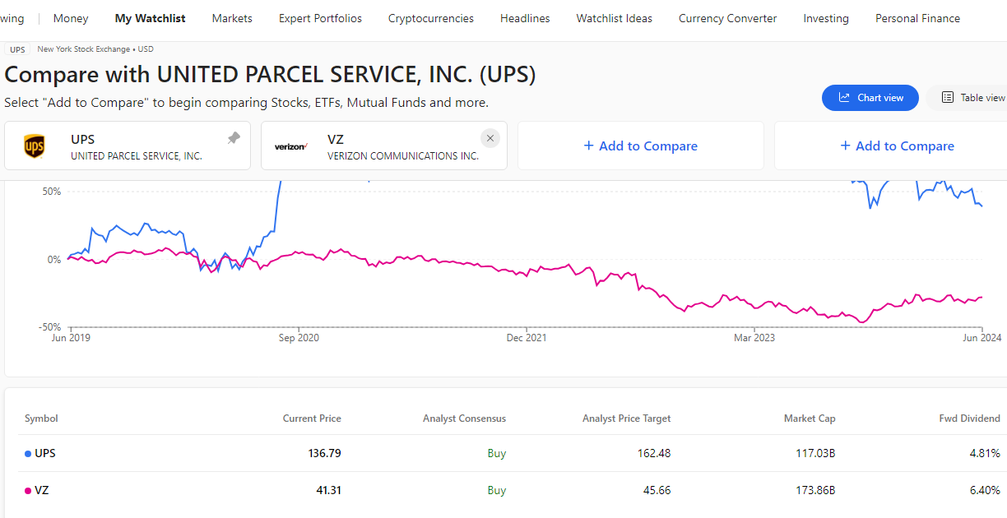Screen dimensions: 1007x518
Task: Go to Markets
Action: tap(232, 18)
